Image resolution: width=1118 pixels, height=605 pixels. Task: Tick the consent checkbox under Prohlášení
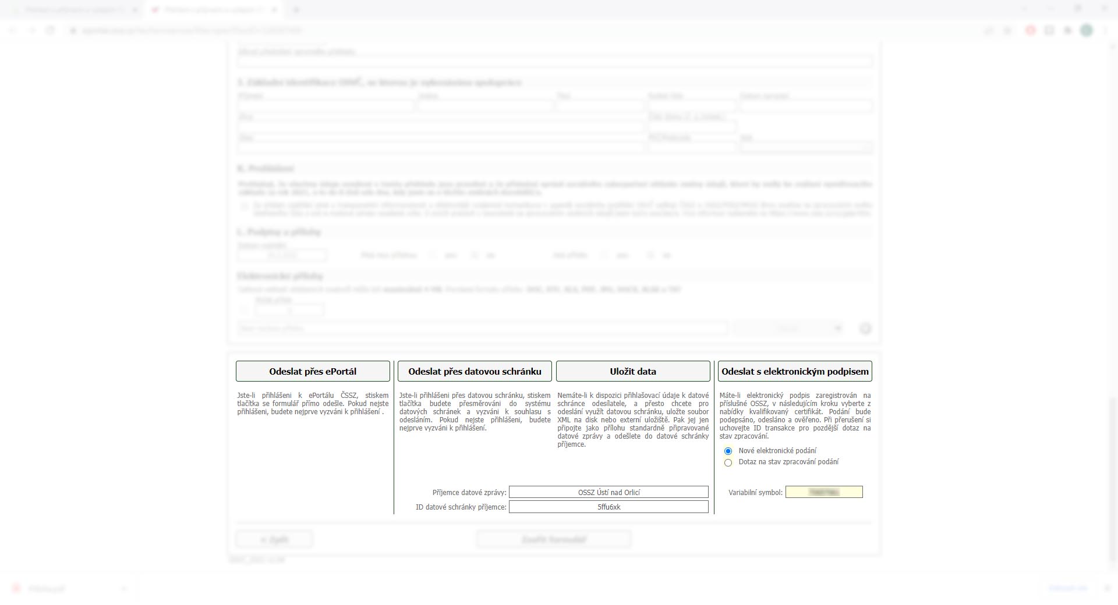click(x=244, y=206)
